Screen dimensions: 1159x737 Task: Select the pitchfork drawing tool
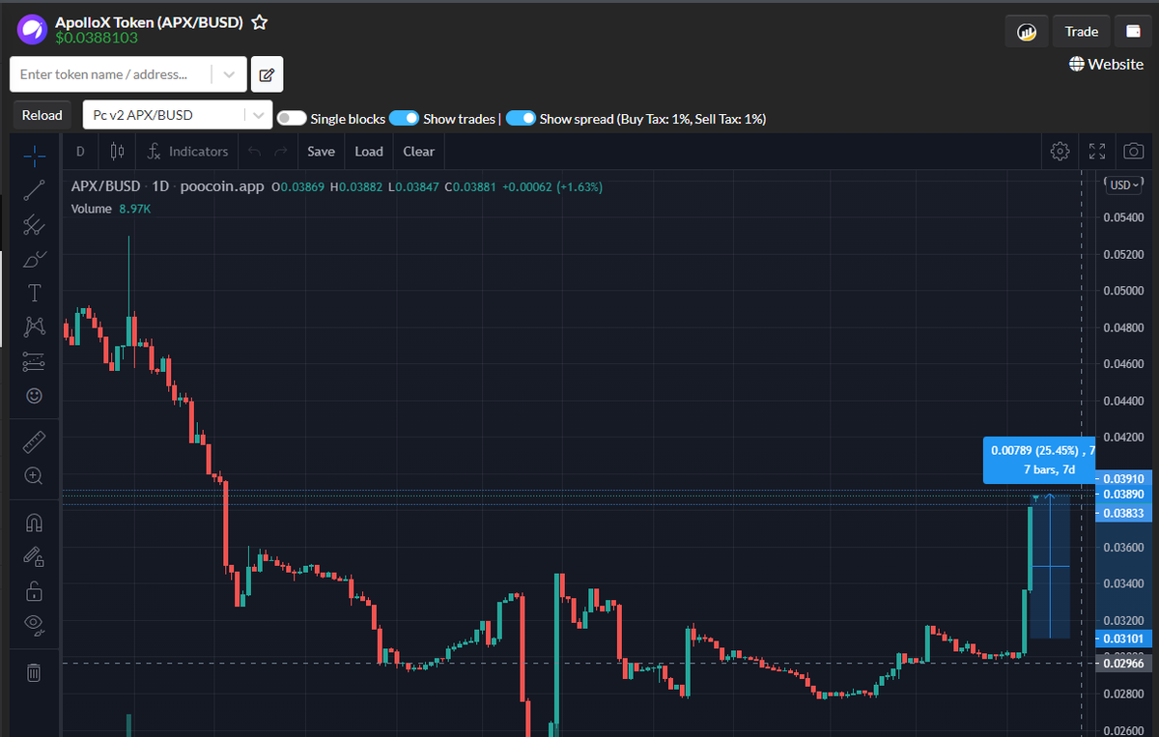[34, 224]
